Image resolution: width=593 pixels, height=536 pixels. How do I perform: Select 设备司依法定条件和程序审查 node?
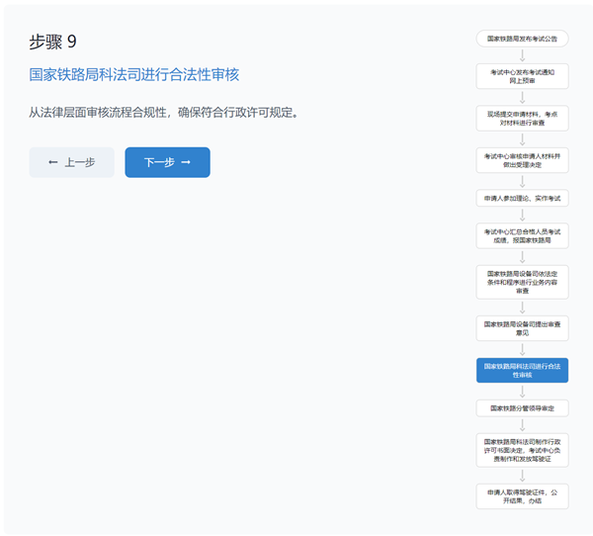point(522,281)
